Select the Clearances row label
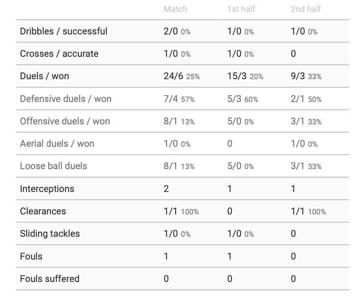Screen dimensions: 362x306 click(43, 211)
